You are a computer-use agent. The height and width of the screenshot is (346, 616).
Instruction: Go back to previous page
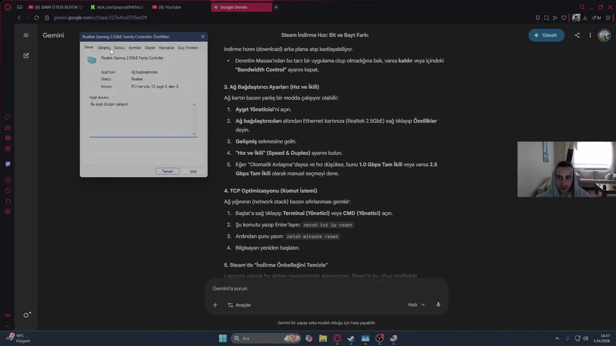click(x=19, y=18)
